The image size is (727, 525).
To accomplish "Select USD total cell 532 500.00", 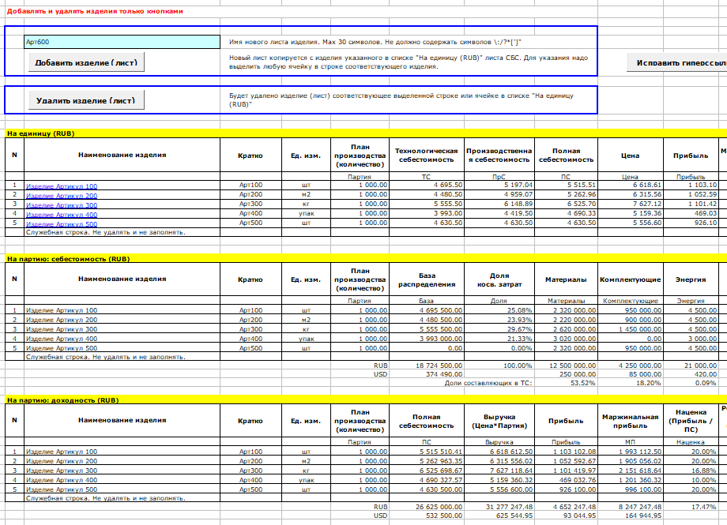I will 426,516.
